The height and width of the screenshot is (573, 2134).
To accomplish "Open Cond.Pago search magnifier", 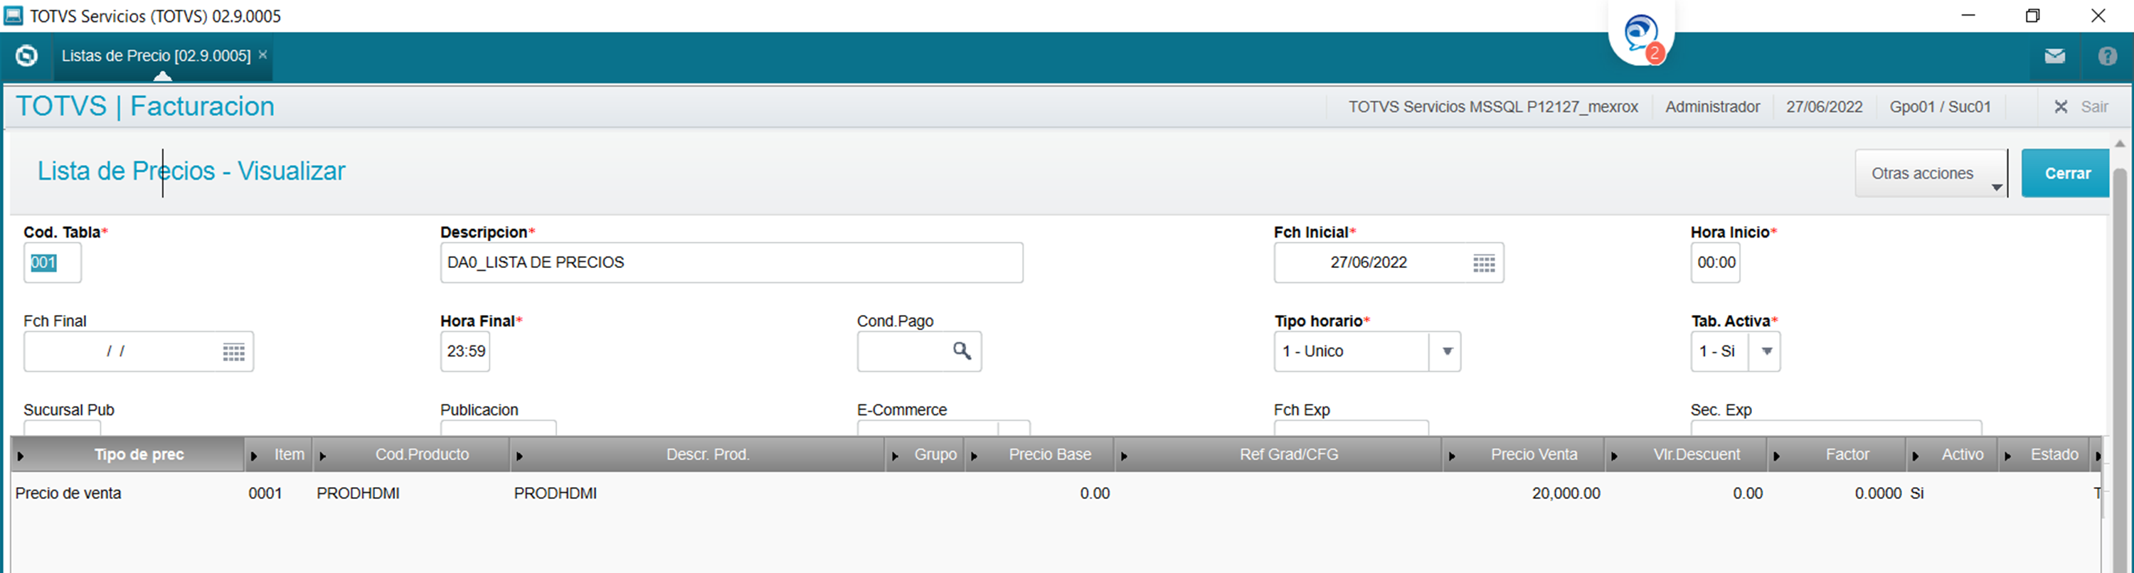I will pyautogui.click(x=962, y=351).
